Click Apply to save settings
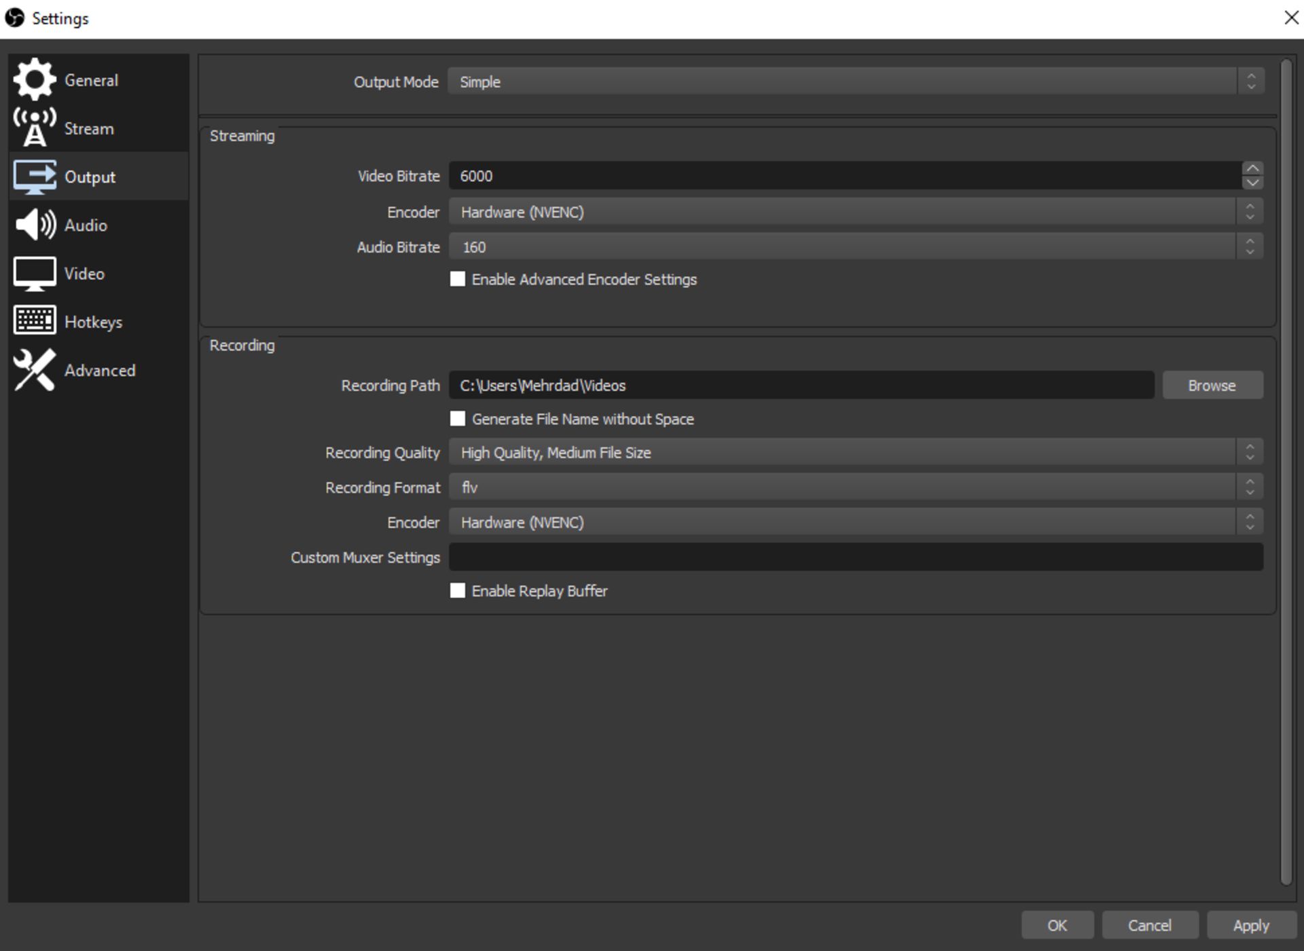 [1248, 924]
